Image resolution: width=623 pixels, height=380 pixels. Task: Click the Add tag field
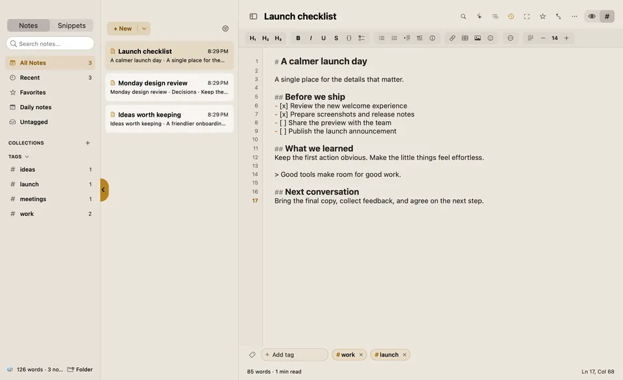coord(295,355)
